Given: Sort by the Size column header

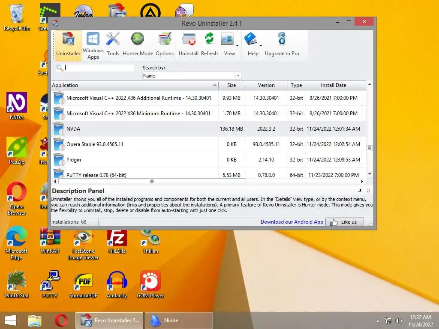Looking at the screenshot, I should coord(232,85).
